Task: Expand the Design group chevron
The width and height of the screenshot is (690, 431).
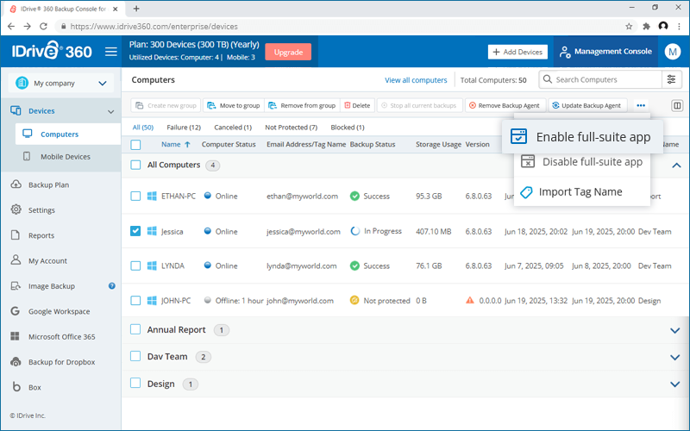Action: click(x=675, y=384)
